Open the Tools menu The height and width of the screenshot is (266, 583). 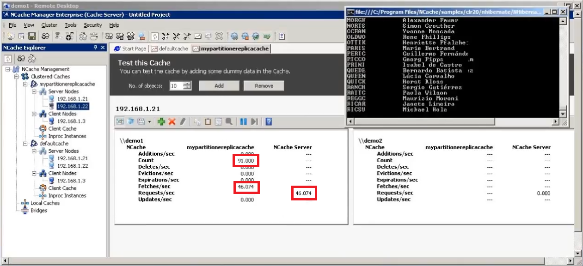pos(70,25)
